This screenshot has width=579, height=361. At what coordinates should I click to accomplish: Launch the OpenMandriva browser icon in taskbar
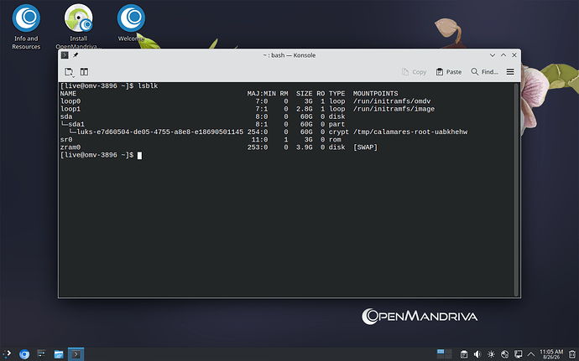[x=24, y=354]
